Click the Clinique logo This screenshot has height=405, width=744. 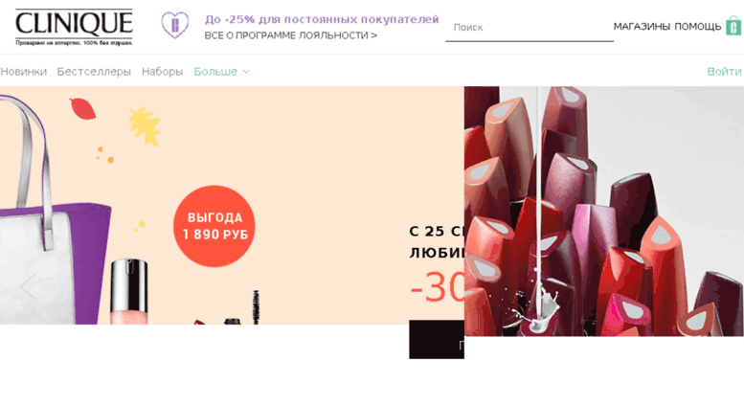[x=74, y=27]
